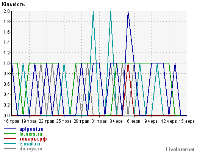The image size is (197, 153).
Task: Click the 15 черв date axis label
Action: (187, 121)
